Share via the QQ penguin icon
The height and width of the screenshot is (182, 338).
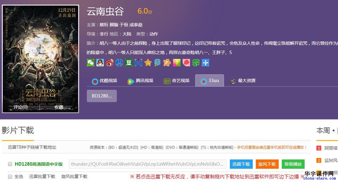click(100, 63)
